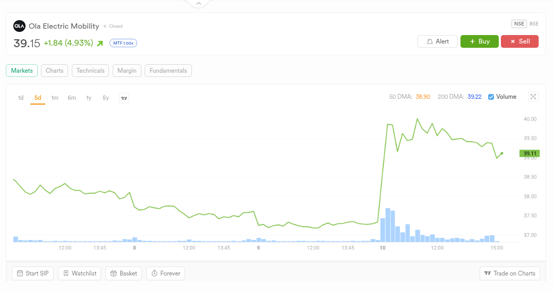Click the date label 8 on x-axis
This screenshot has height=292, width=553.
[x=135, y=248]
